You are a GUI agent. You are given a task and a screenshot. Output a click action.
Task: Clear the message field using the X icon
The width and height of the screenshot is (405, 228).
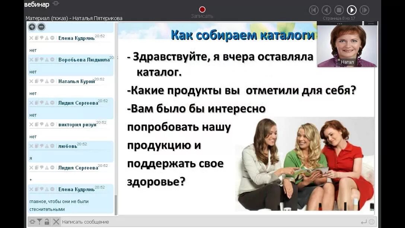tap(56, 222)
